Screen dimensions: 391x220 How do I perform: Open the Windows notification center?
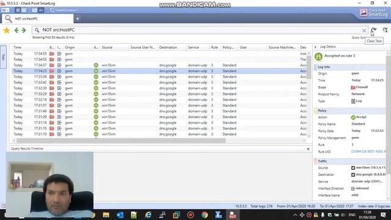pos(383,215)
